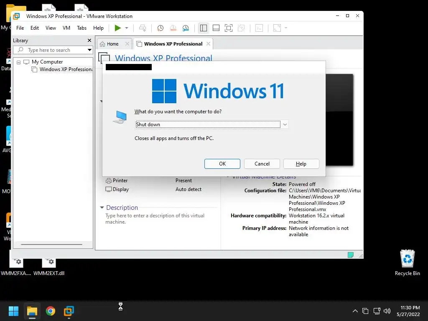
Task: Open the Tabs menu
Action: tap(82, 28)
